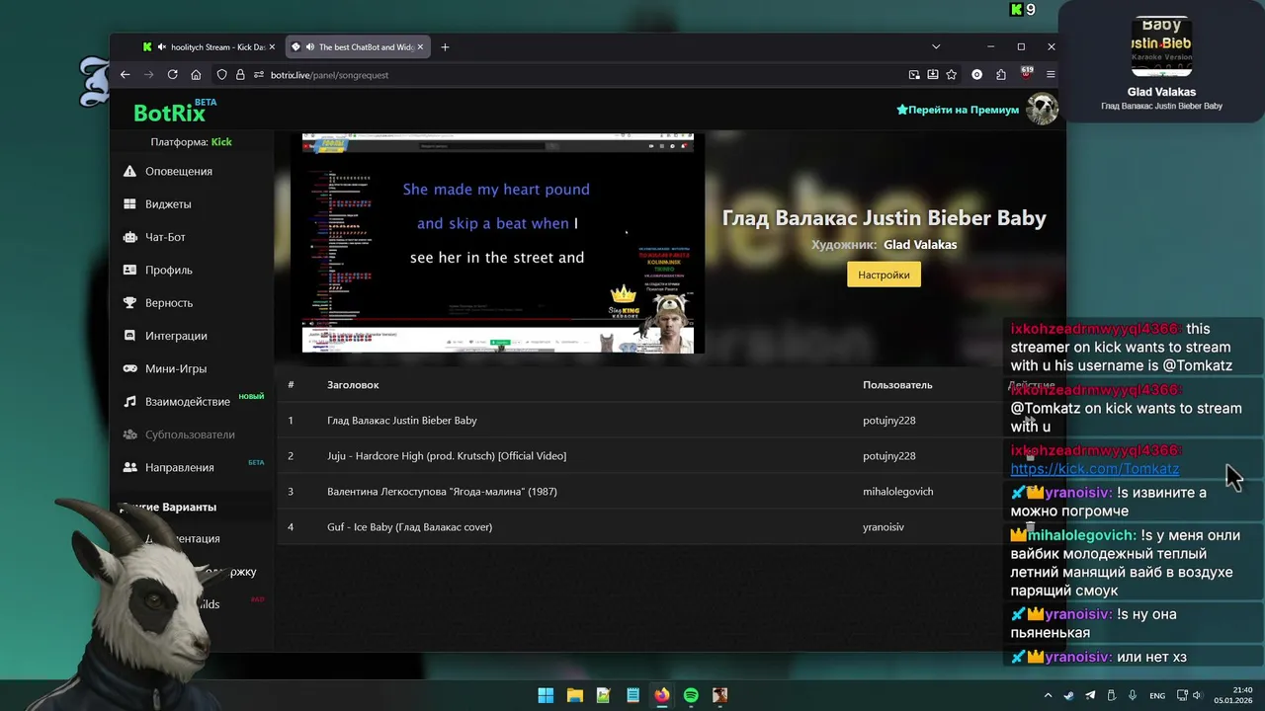Click the Kick icon at screen top
1265x711 pixels.
point(1015,10)
